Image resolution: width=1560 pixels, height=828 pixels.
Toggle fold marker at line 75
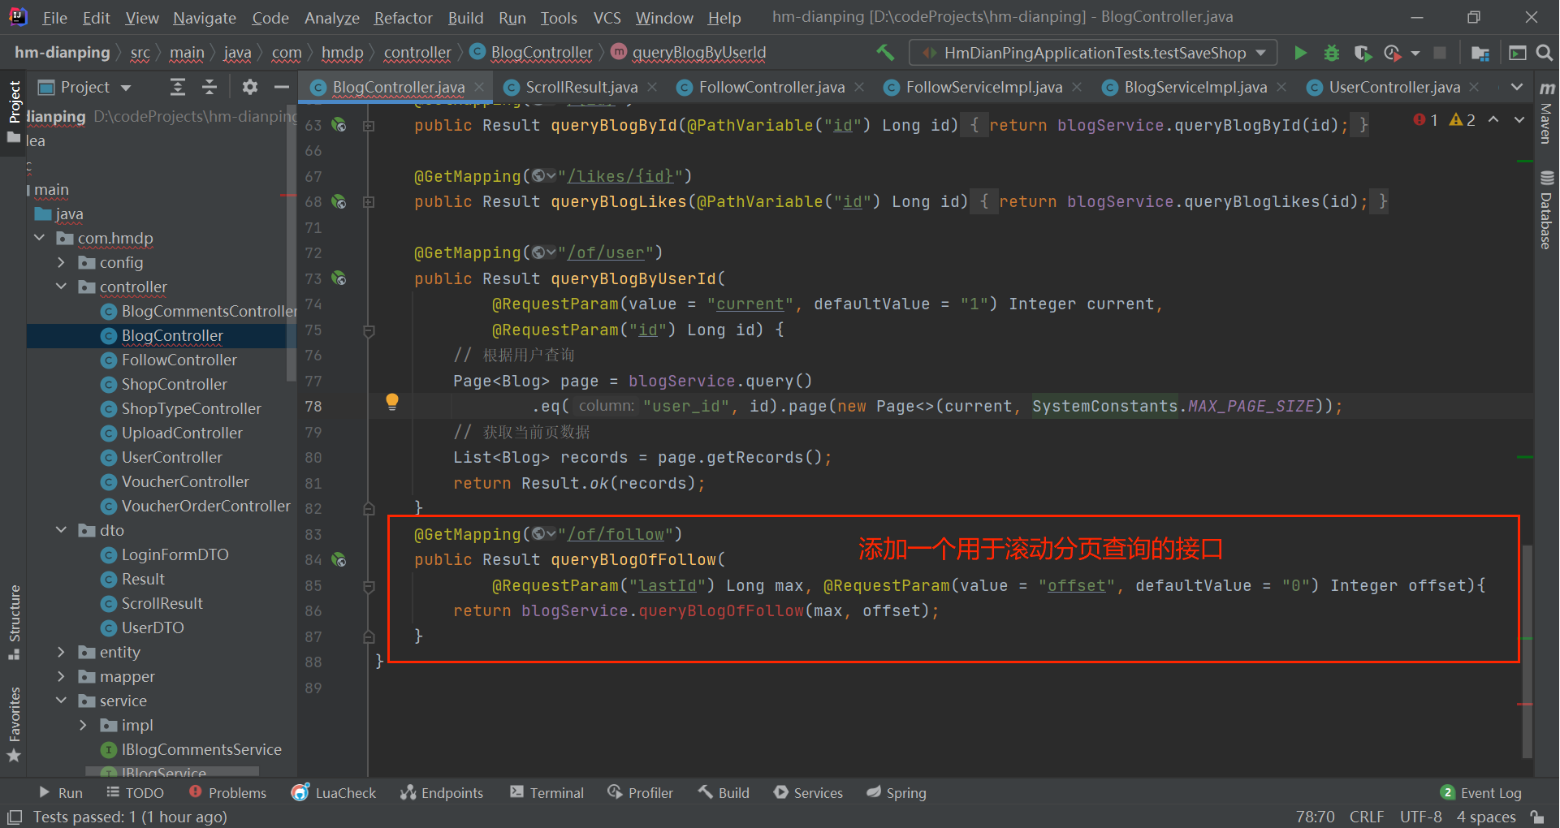(369, 330)
